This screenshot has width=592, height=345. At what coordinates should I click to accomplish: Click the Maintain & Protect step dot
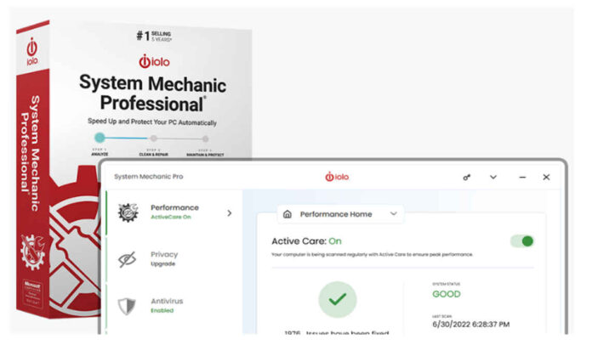pos(205,139)
